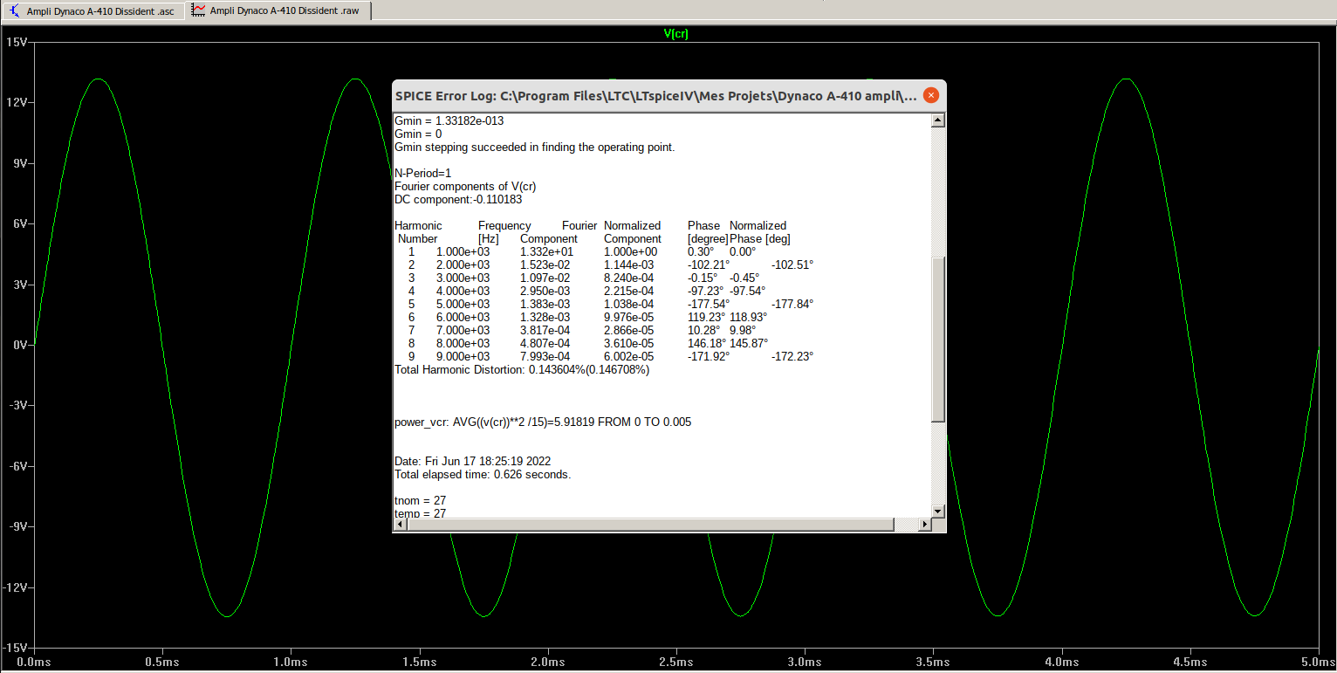Click 'Gmin stepping succeeded' message line
This screenshot has width=1337, height=673.
coord(534,148)
